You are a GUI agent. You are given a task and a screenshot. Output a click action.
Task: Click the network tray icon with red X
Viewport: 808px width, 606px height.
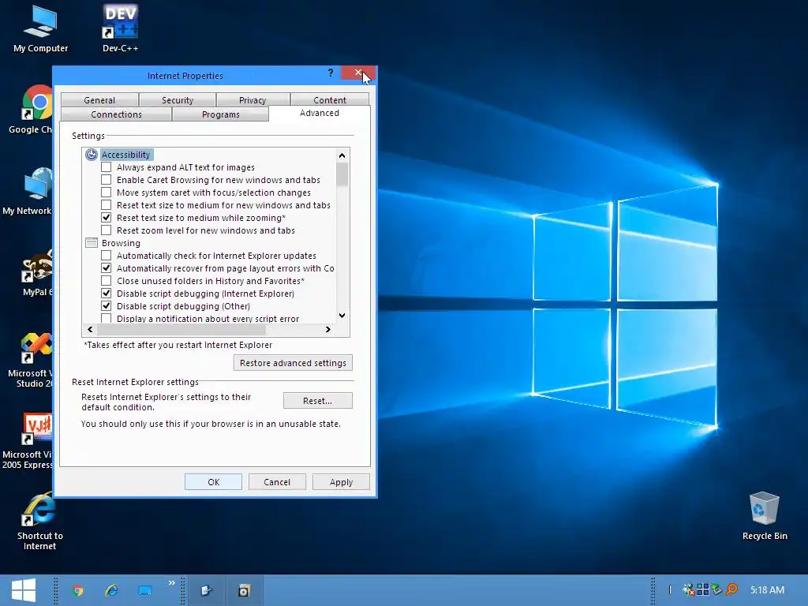[688, 589]
